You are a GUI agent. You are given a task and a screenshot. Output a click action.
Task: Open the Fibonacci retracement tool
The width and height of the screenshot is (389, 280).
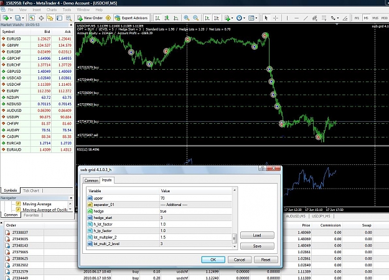click(x=324, y=18)
